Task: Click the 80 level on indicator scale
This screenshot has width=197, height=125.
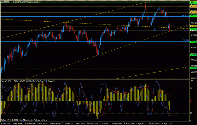Action: [191, 88]
